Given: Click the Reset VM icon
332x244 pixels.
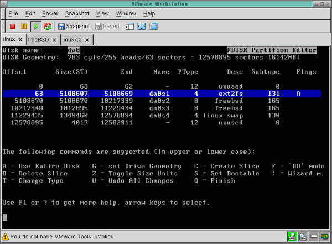Looking at the screenshot, I should tap(48, 26).
